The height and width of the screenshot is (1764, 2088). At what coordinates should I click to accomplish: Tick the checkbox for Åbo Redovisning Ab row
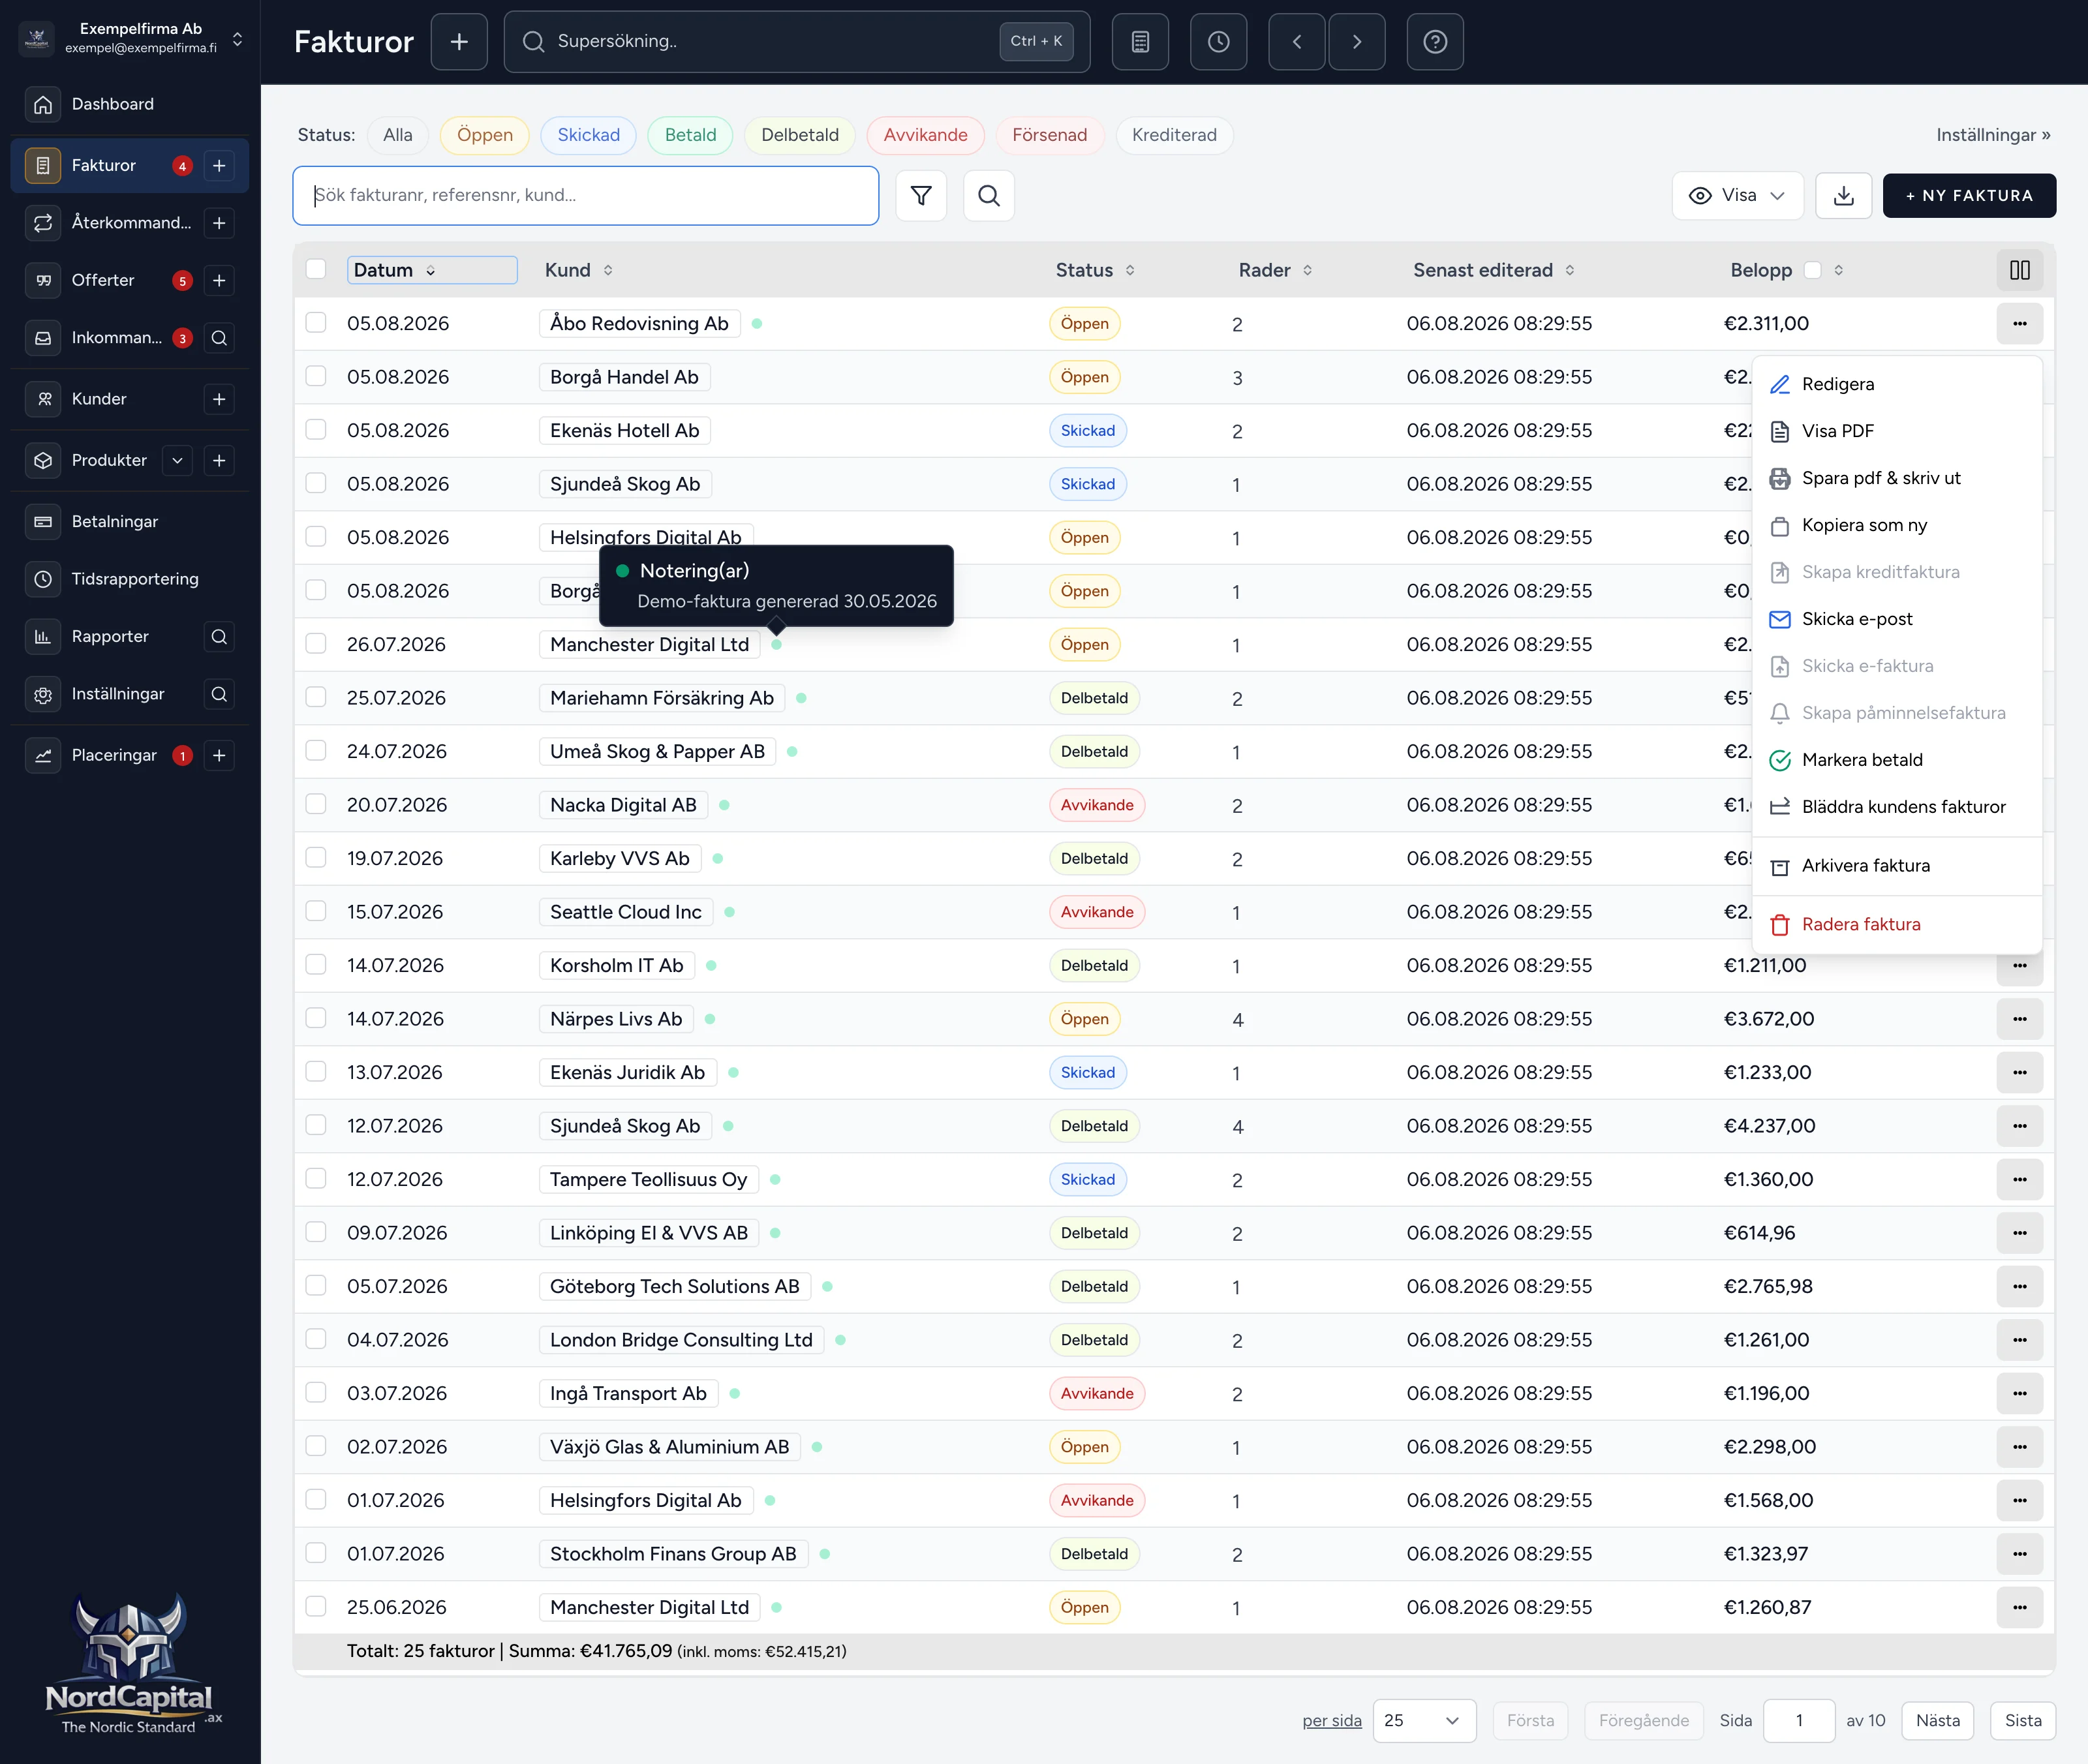316,323
